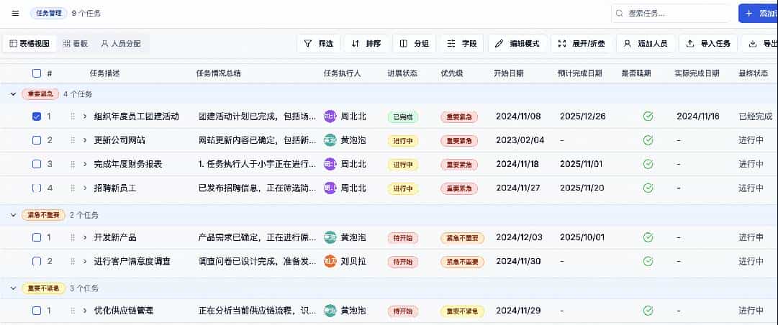The width and height of the screenshot is (778, 325).
Task: Focus the 搜索任务 search field
Action: (671, 14)
